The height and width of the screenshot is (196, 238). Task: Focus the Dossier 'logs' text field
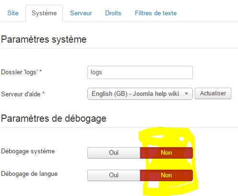(140, 72)
